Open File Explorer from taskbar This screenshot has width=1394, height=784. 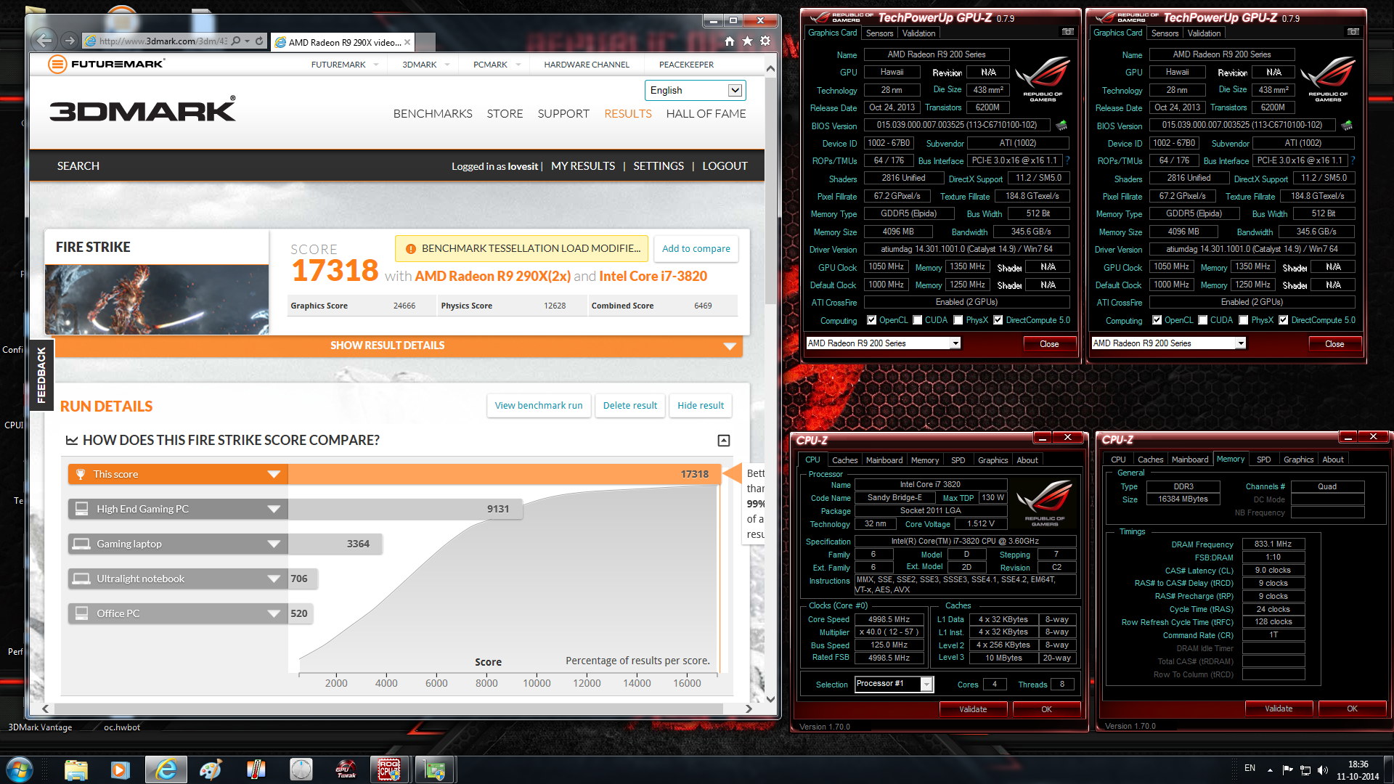pyautogui.click(x=76, y=769)
